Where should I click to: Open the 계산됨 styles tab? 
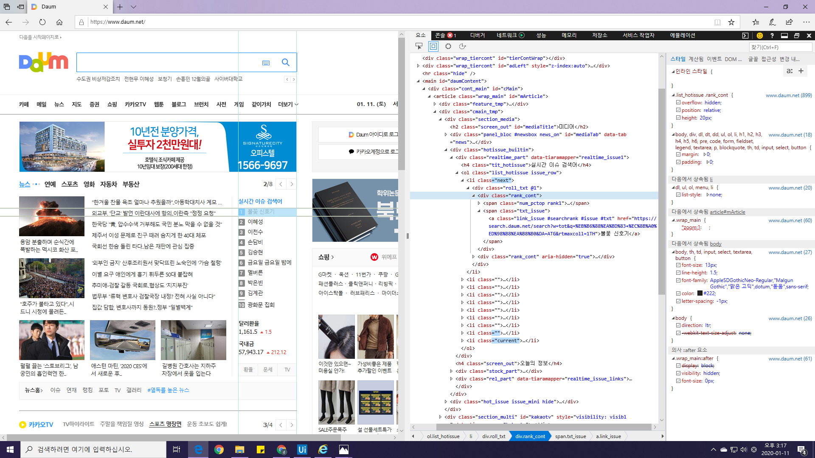click(695, 59)
